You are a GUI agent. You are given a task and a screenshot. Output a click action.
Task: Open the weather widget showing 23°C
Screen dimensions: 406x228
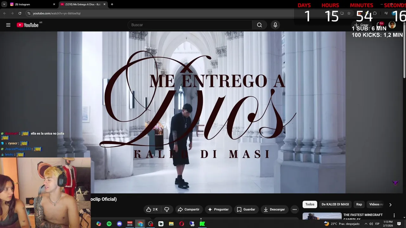[x=342, y=224]
